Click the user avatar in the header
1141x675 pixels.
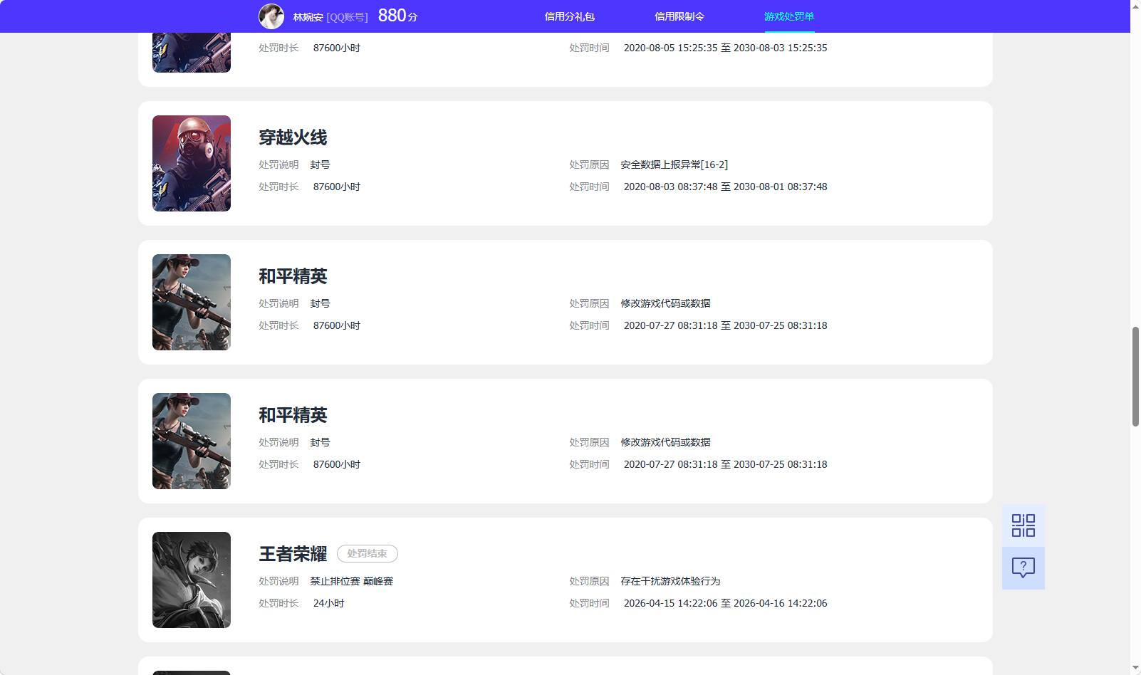click(271, 16)
